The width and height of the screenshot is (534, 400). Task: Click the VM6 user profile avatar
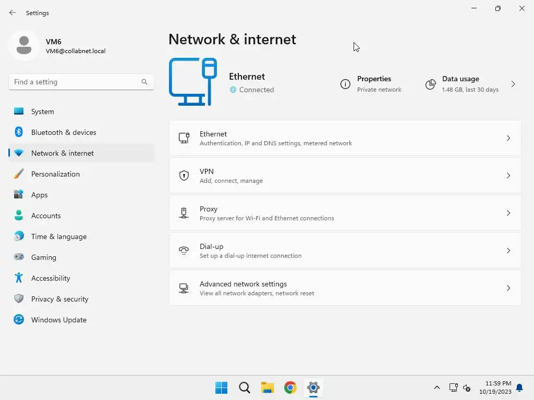pyautogui.click(x=23, y=46)
